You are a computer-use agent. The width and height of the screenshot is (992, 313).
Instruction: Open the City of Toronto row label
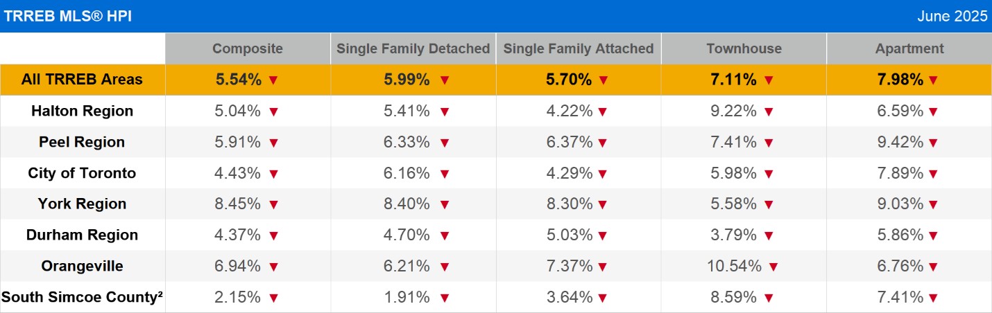pos(82,173)
